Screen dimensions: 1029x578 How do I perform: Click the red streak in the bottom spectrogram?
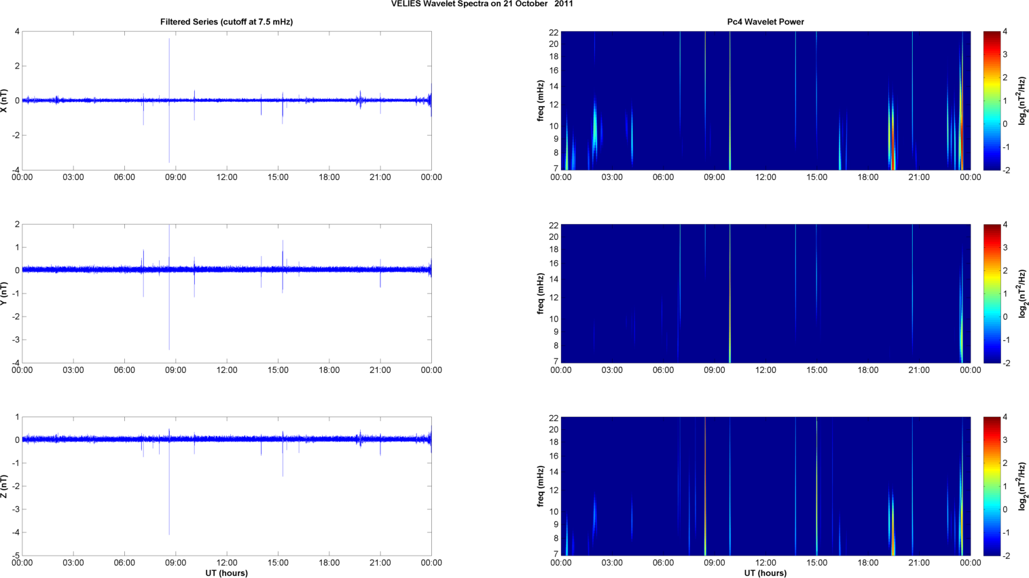(705, 475)
